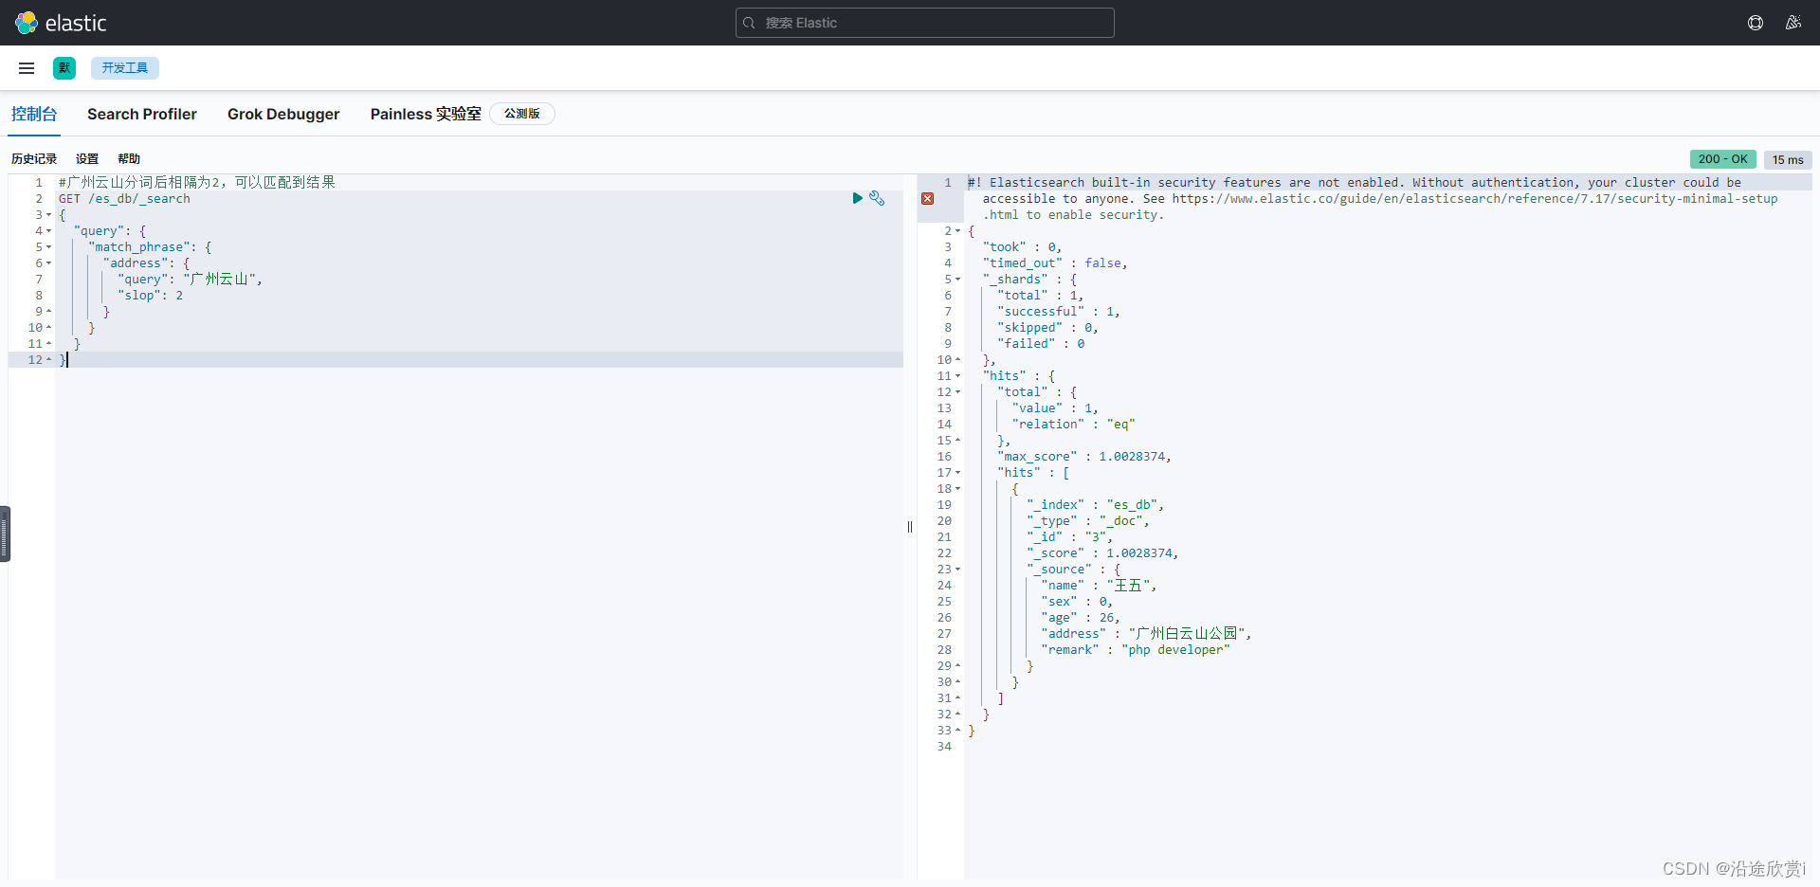Collapse match_phrase fold at editor line 5
This screenshot has width=1820, height=887.
coord(49,247)
